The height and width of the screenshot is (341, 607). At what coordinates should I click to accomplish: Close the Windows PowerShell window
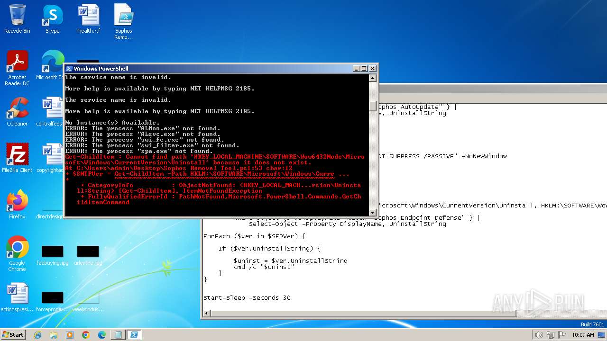[x=372, y=69]
